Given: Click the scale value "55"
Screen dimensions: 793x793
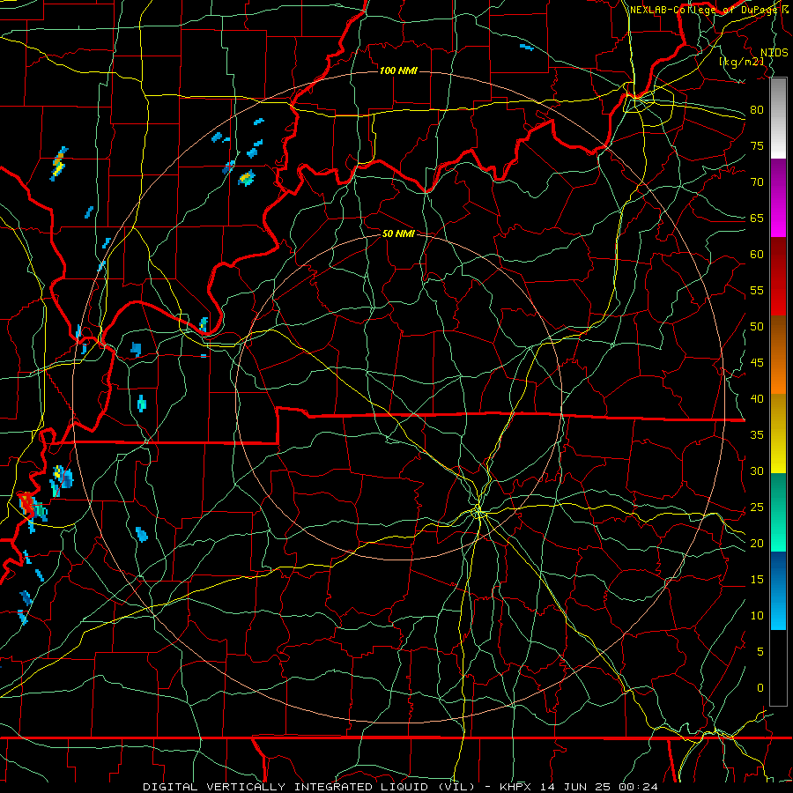Looking at the screenshot, I should pos(757,290).
